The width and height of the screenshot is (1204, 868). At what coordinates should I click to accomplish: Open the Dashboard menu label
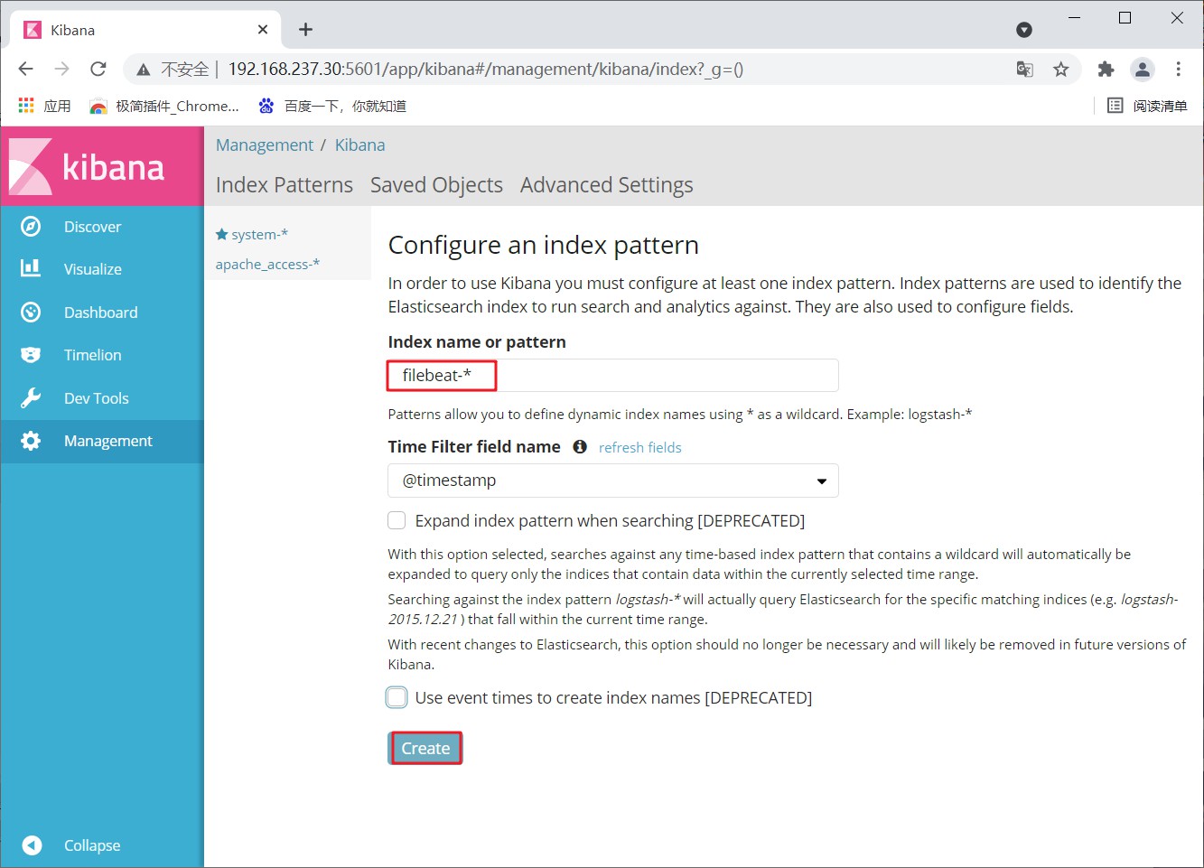(101, 313)
